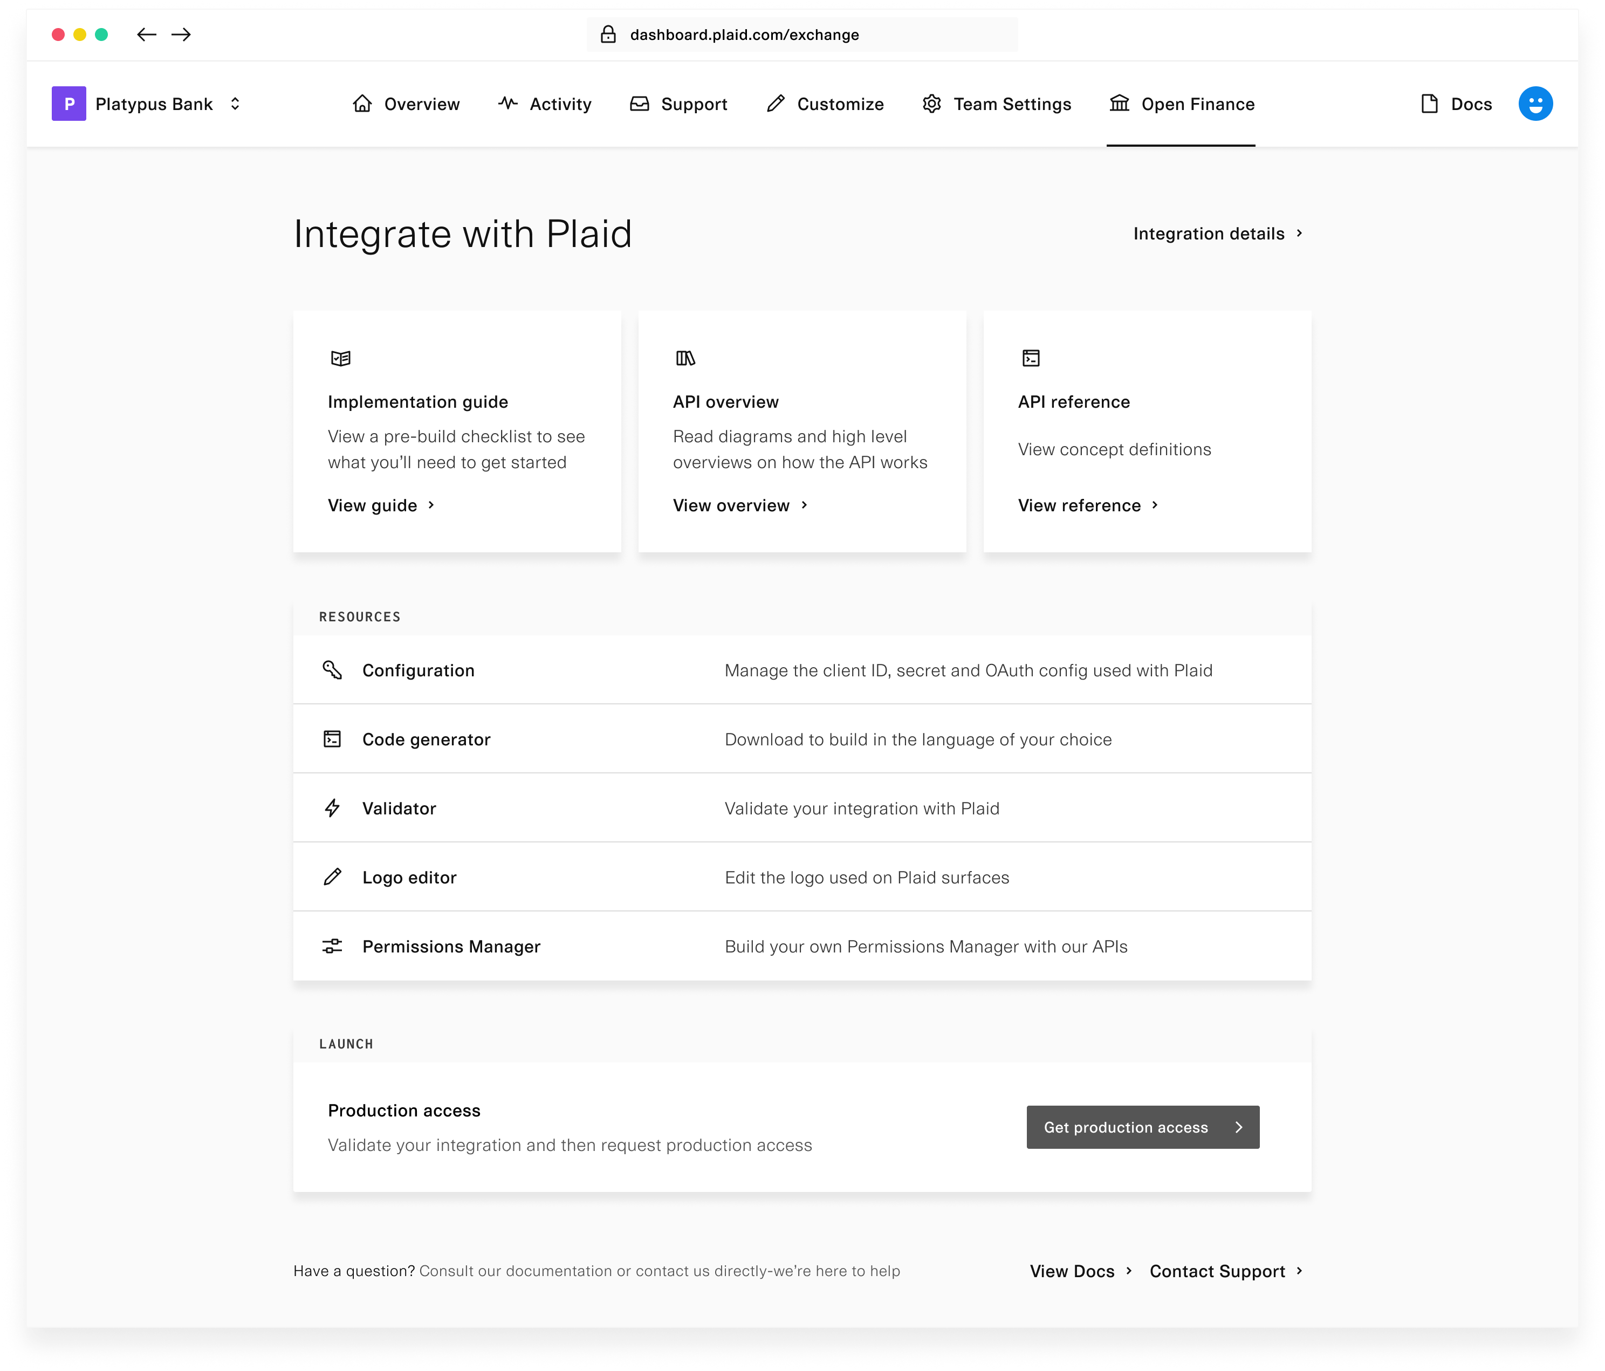This screenshot has height=1371, width=1605.
Task: Click 'Build your own Permissions Manager' description
Action: tap(925, 946)
